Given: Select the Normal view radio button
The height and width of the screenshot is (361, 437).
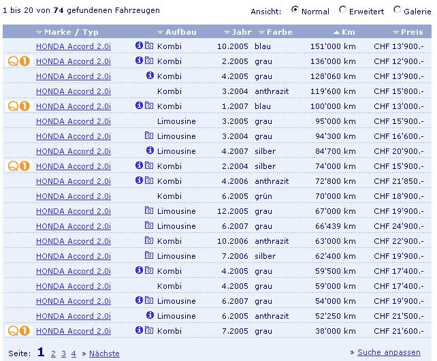Looking at the screenshot, I should tap(295, 11).
